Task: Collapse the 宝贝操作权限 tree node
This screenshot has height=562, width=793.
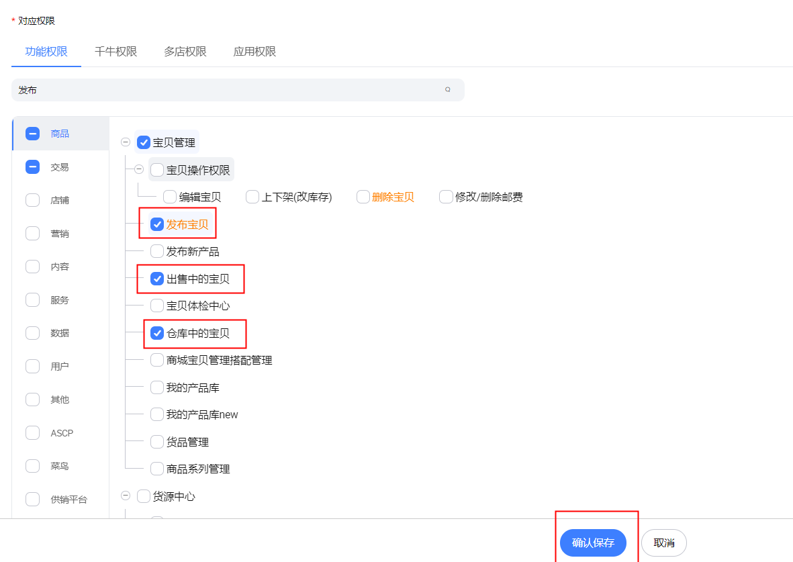Action: click(x=139, y=169)
